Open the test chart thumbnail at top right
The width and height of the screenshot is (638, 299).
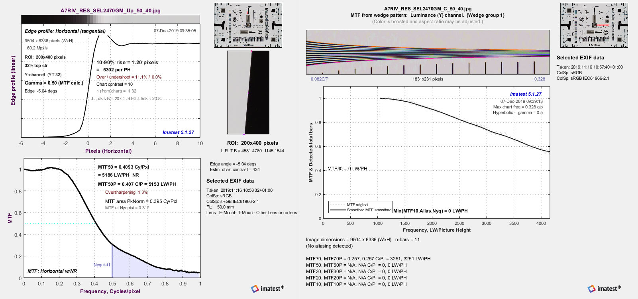pyautogui.click(x=594, y=25)
